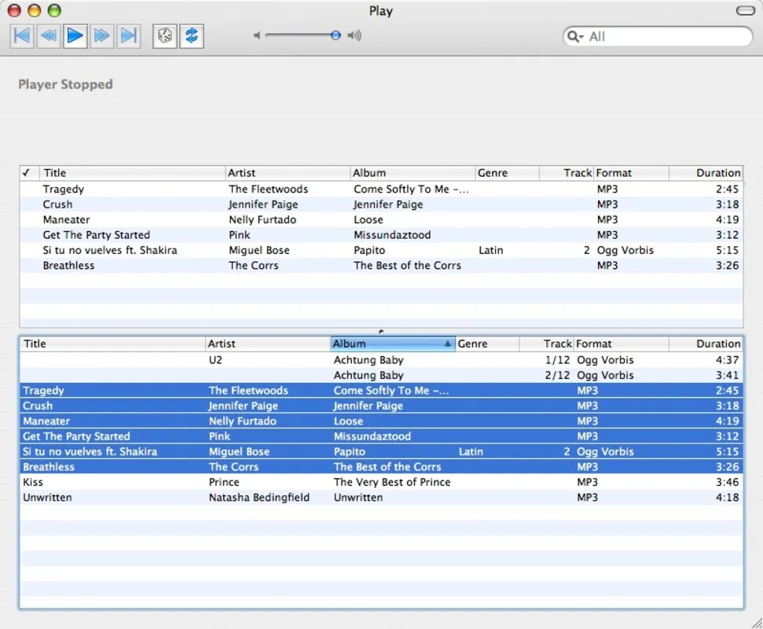Play the current track

(75, 35)
